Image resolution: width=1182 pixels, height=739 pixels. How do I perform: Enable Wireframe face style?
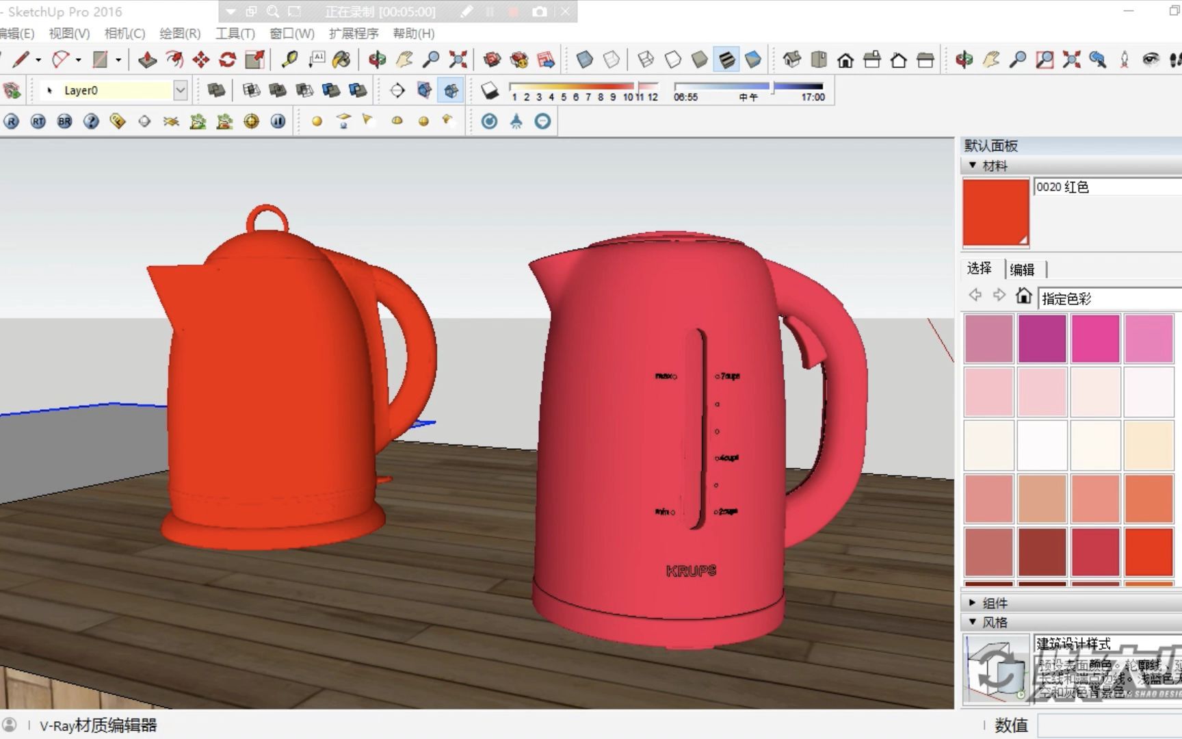coord(646,60)
